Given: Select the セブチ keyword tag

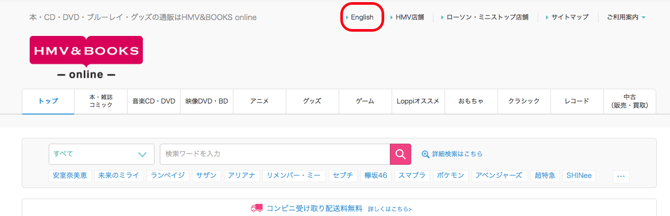Looking at the screenshot, I should tap(342, 176).
